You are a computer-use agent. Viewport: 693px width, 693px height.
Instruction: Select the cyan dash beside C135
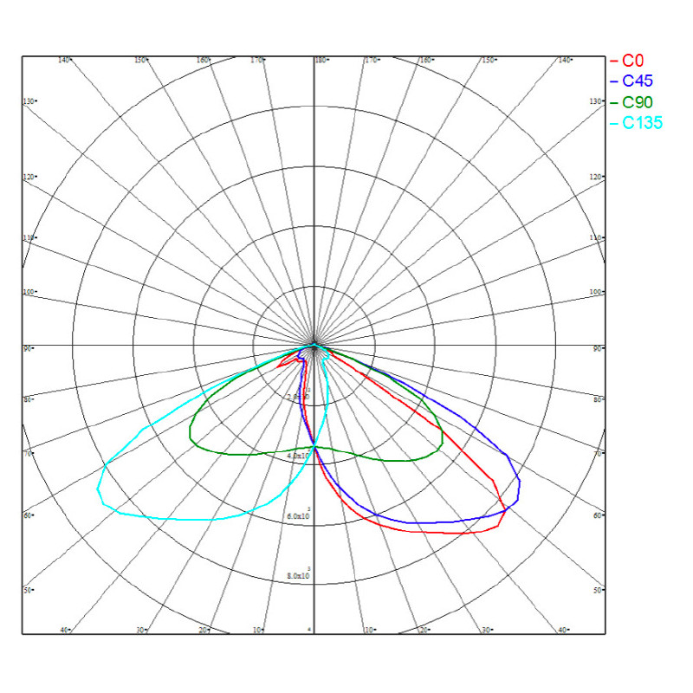(x=614, y=123)
